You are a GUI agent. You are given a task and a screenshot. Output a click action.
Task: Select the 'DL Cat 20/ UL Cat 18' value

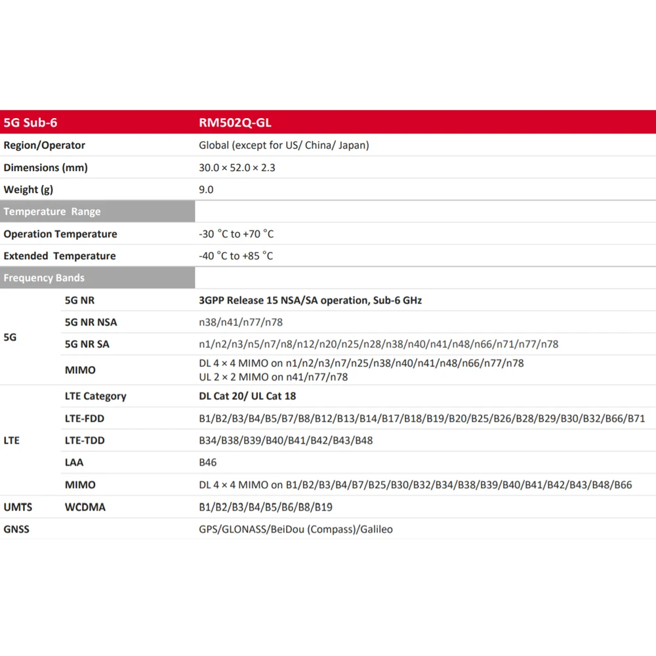point(247,396)
